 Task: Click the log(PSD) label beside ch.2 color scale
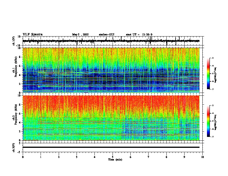tap(216, 122)
